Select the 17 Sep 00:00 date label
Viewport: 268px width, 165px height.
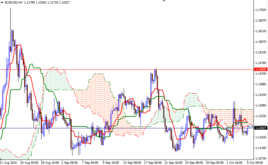tap(153, 163)
